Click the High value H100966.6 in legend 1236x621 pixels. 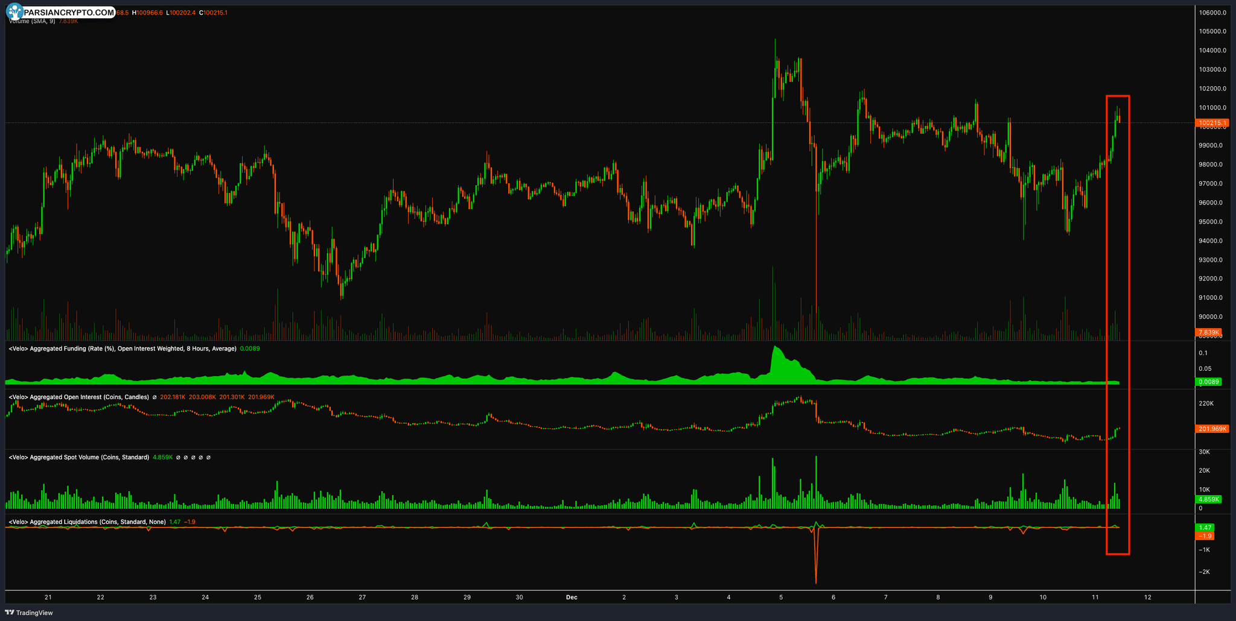[x=148, y=13]
